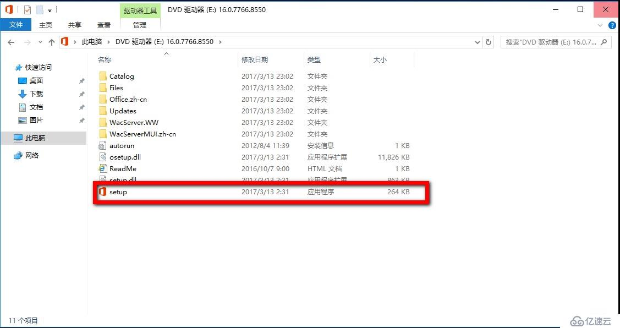Select the autorun setup info file icon
Screen dimensions: 620x328
coord(103,146)
